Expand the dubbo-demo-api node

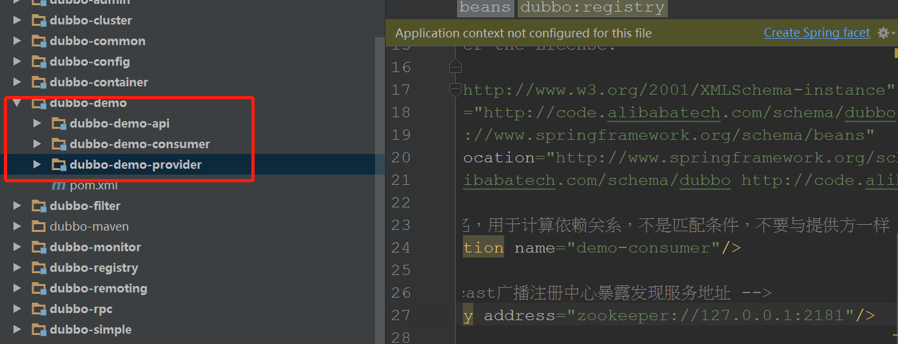(37, 124)
